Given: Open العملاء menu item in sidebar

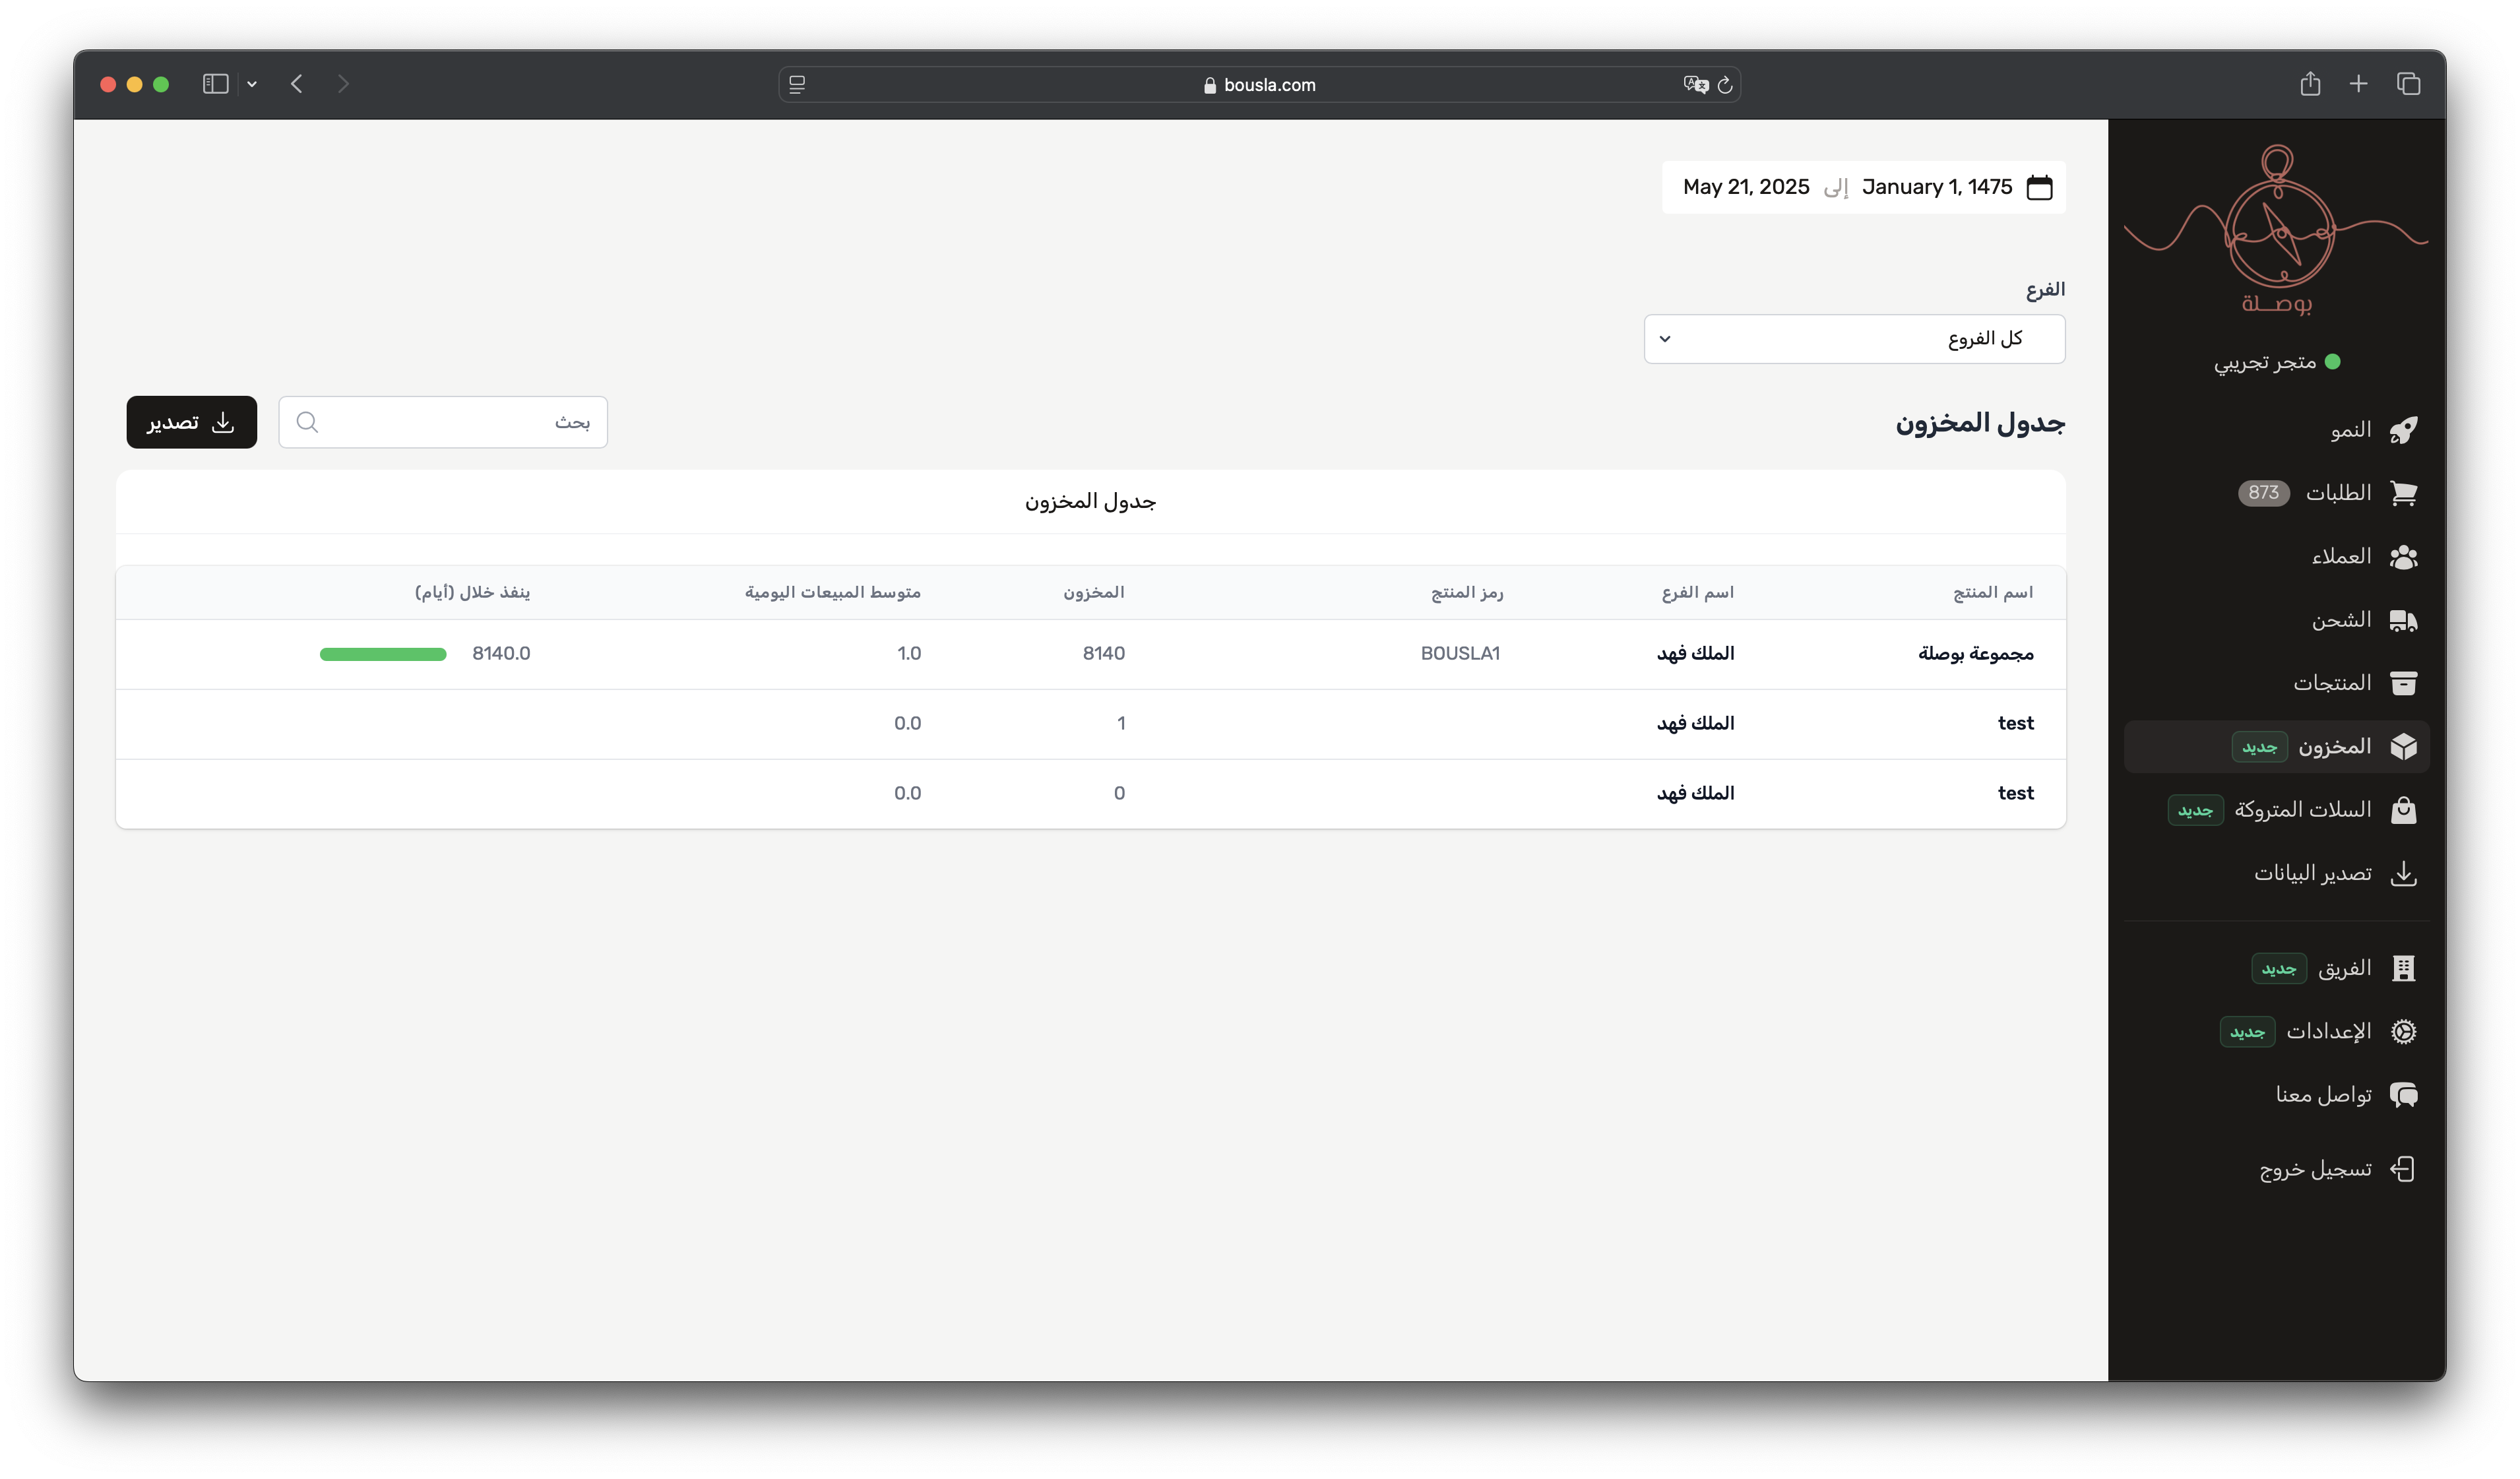Looking at the screenshot, I should [2276, 557].
